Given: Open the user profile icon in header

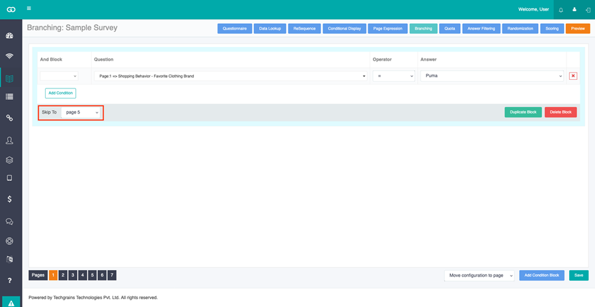Looking at the screenshot, I should tap(575, 9).
